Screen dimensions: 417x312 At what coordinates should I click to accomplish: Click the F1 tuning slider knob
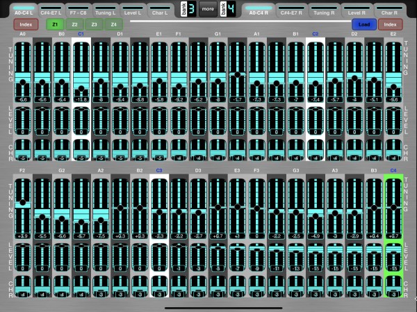click(179, 86)
